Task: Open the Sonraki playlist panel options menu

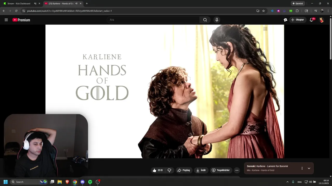Action: 302,168
